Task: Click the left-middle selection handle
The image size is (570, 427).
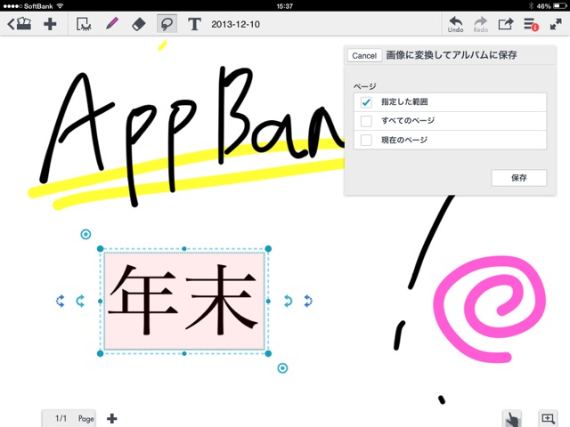Action: [101, 301]
